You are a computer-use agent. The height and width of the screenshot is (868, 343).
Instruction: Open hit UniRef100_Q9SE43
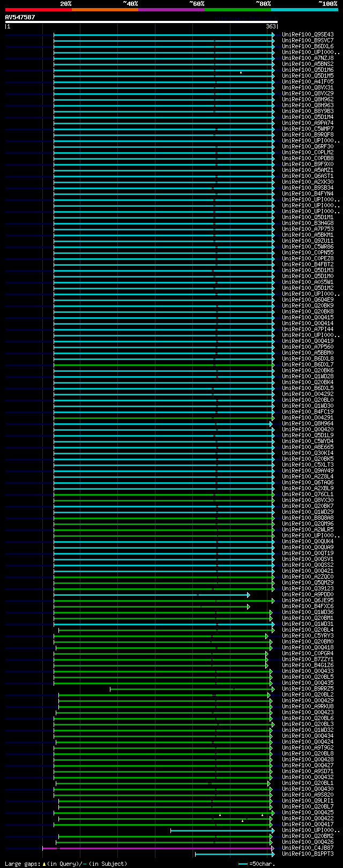click(x=308, y=35)
